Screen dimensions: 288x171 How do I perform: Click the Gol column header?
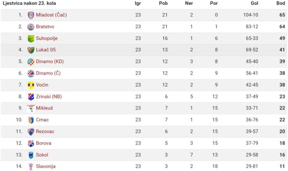click(x=254, y=3)
